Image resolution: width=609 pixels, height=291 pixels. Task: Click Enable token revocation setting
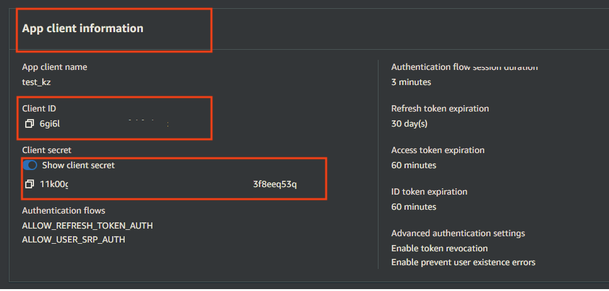click(x=440, y=248)
